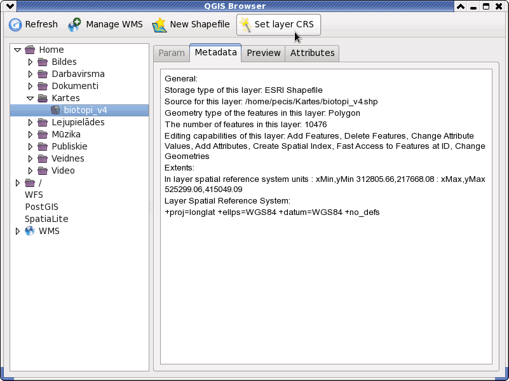This screenshot has height=381, width=509.
Task: Close the QGIS Browser window
Action: 499,6
